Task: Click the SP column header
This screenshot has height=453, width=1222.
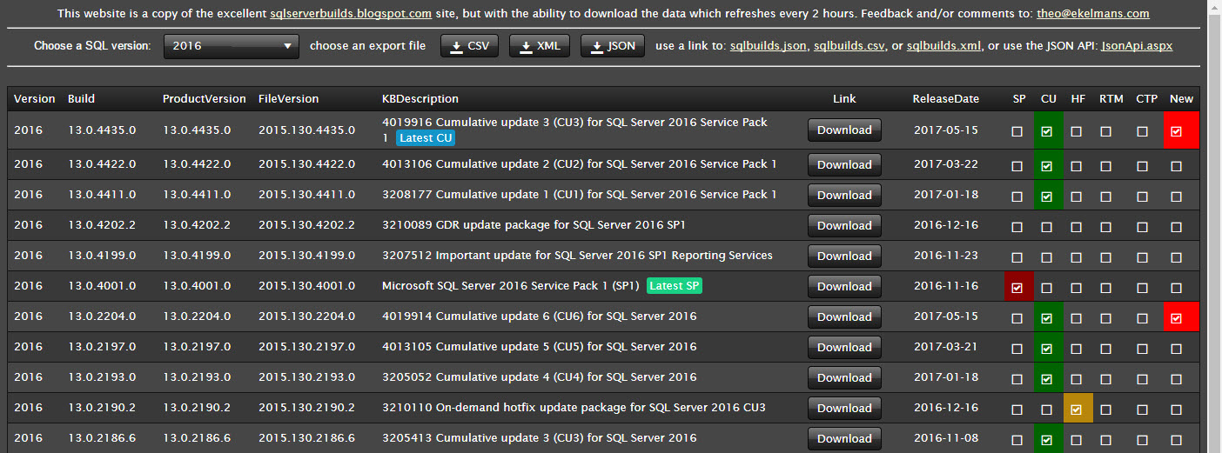Action: 1019,99
